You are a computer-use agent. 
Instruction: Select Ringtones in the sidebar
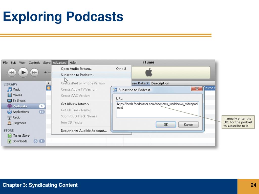(x=24, y=123)
